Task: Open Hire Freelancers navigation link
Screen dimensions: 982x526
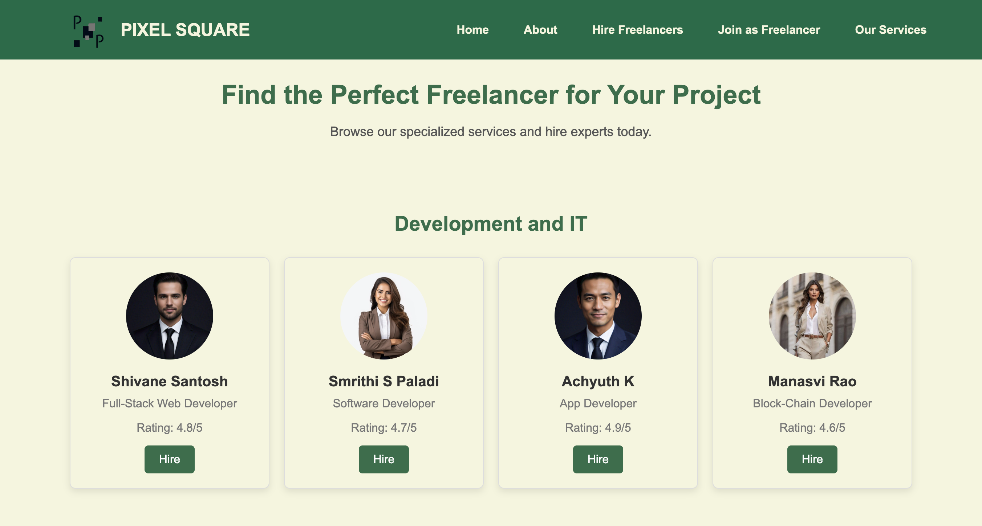Action: [x=637, y=30]
